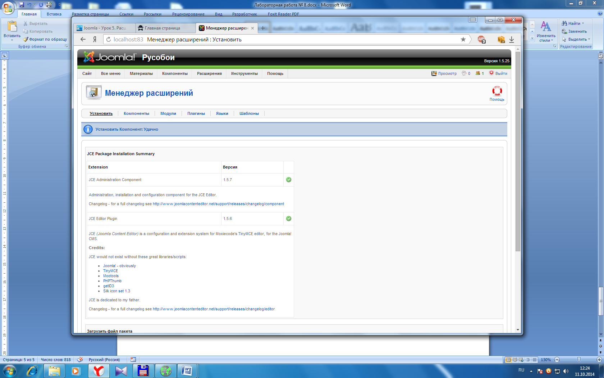This screenshot has height=378, width=604.
Task: Click the Windows Start button
Action: pyautogui.click(x=9, y=371)
